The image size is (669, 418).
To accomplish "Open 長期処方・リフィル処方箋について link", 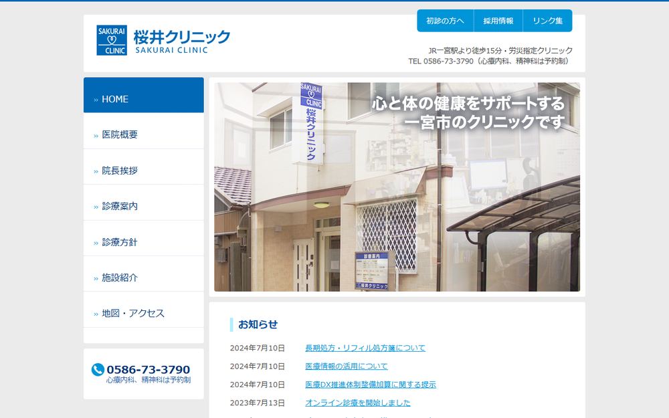I will (365, 348).
